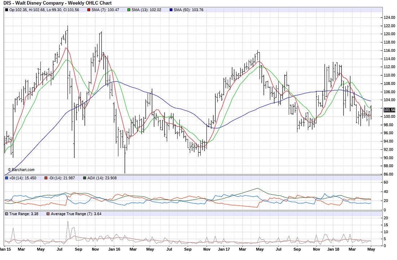The height and width of the screenshot is (260, 397).
Task: Click the gray True Range legend swatch
Action: pyautogui.click(x=6, y=214)
